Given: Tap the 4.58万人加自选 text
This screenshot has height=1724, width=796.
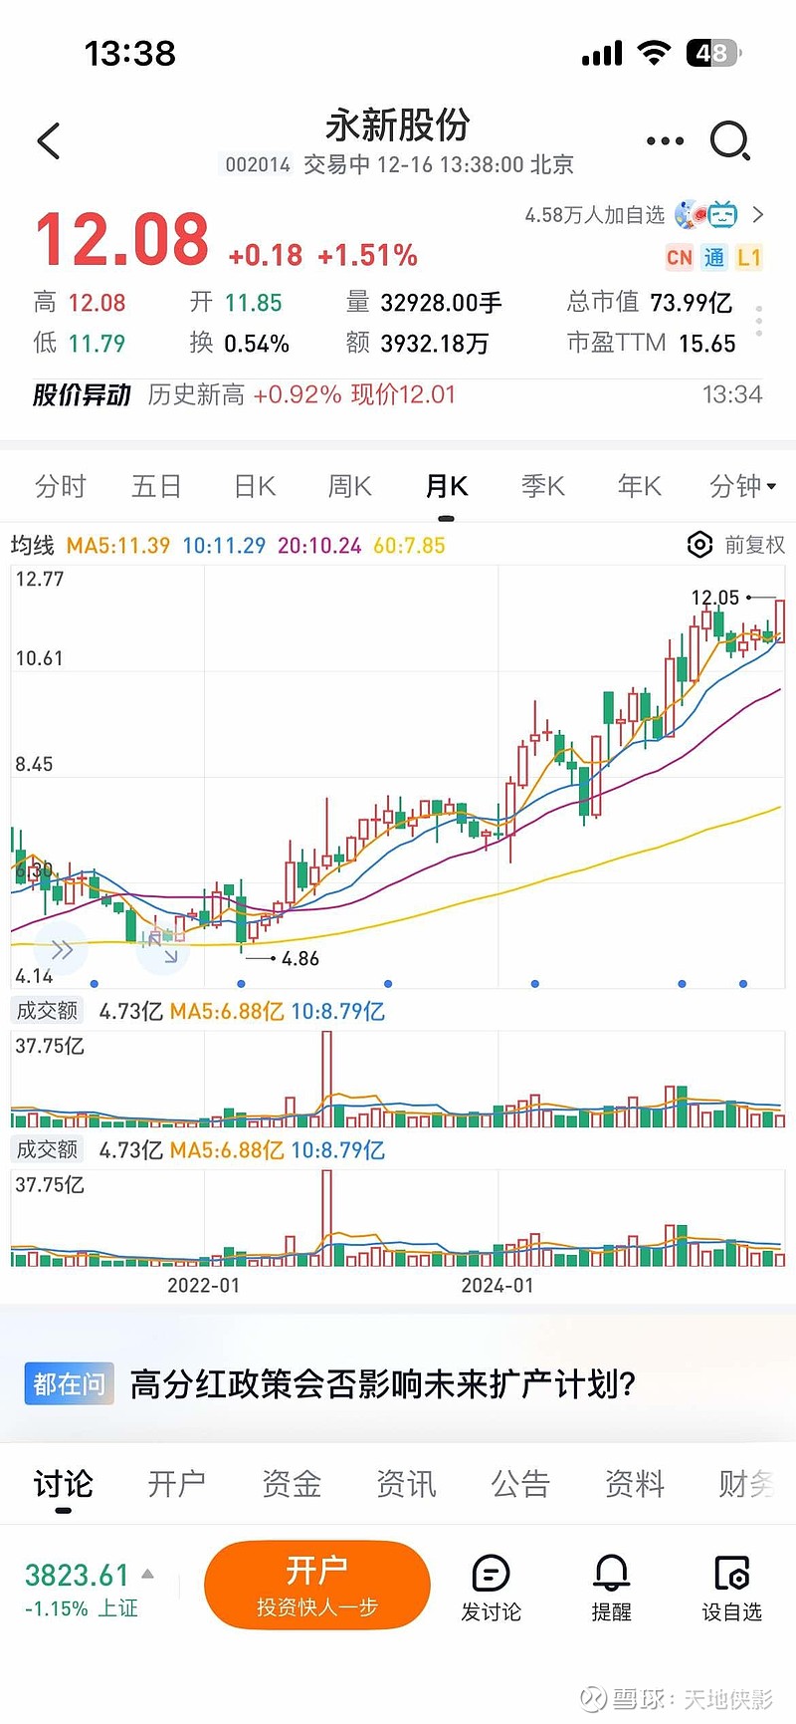Looking at the screenshot, I should (x=595, y=214).
